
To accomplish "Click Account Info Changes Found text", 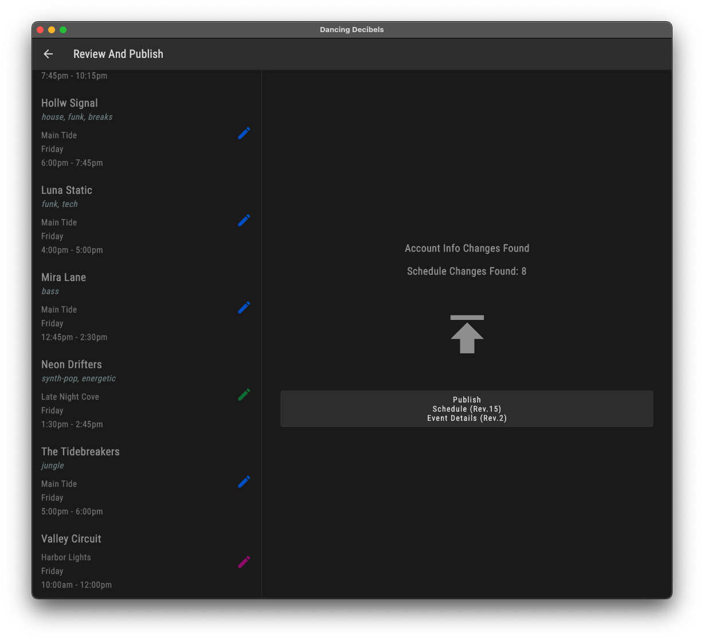I will tap(467, 248).
